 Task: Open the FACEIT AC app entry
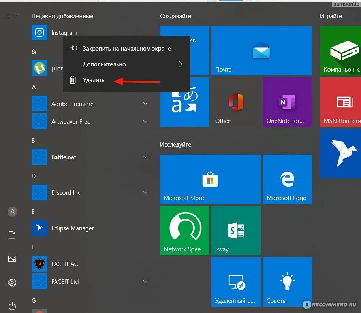coord(65,264)
